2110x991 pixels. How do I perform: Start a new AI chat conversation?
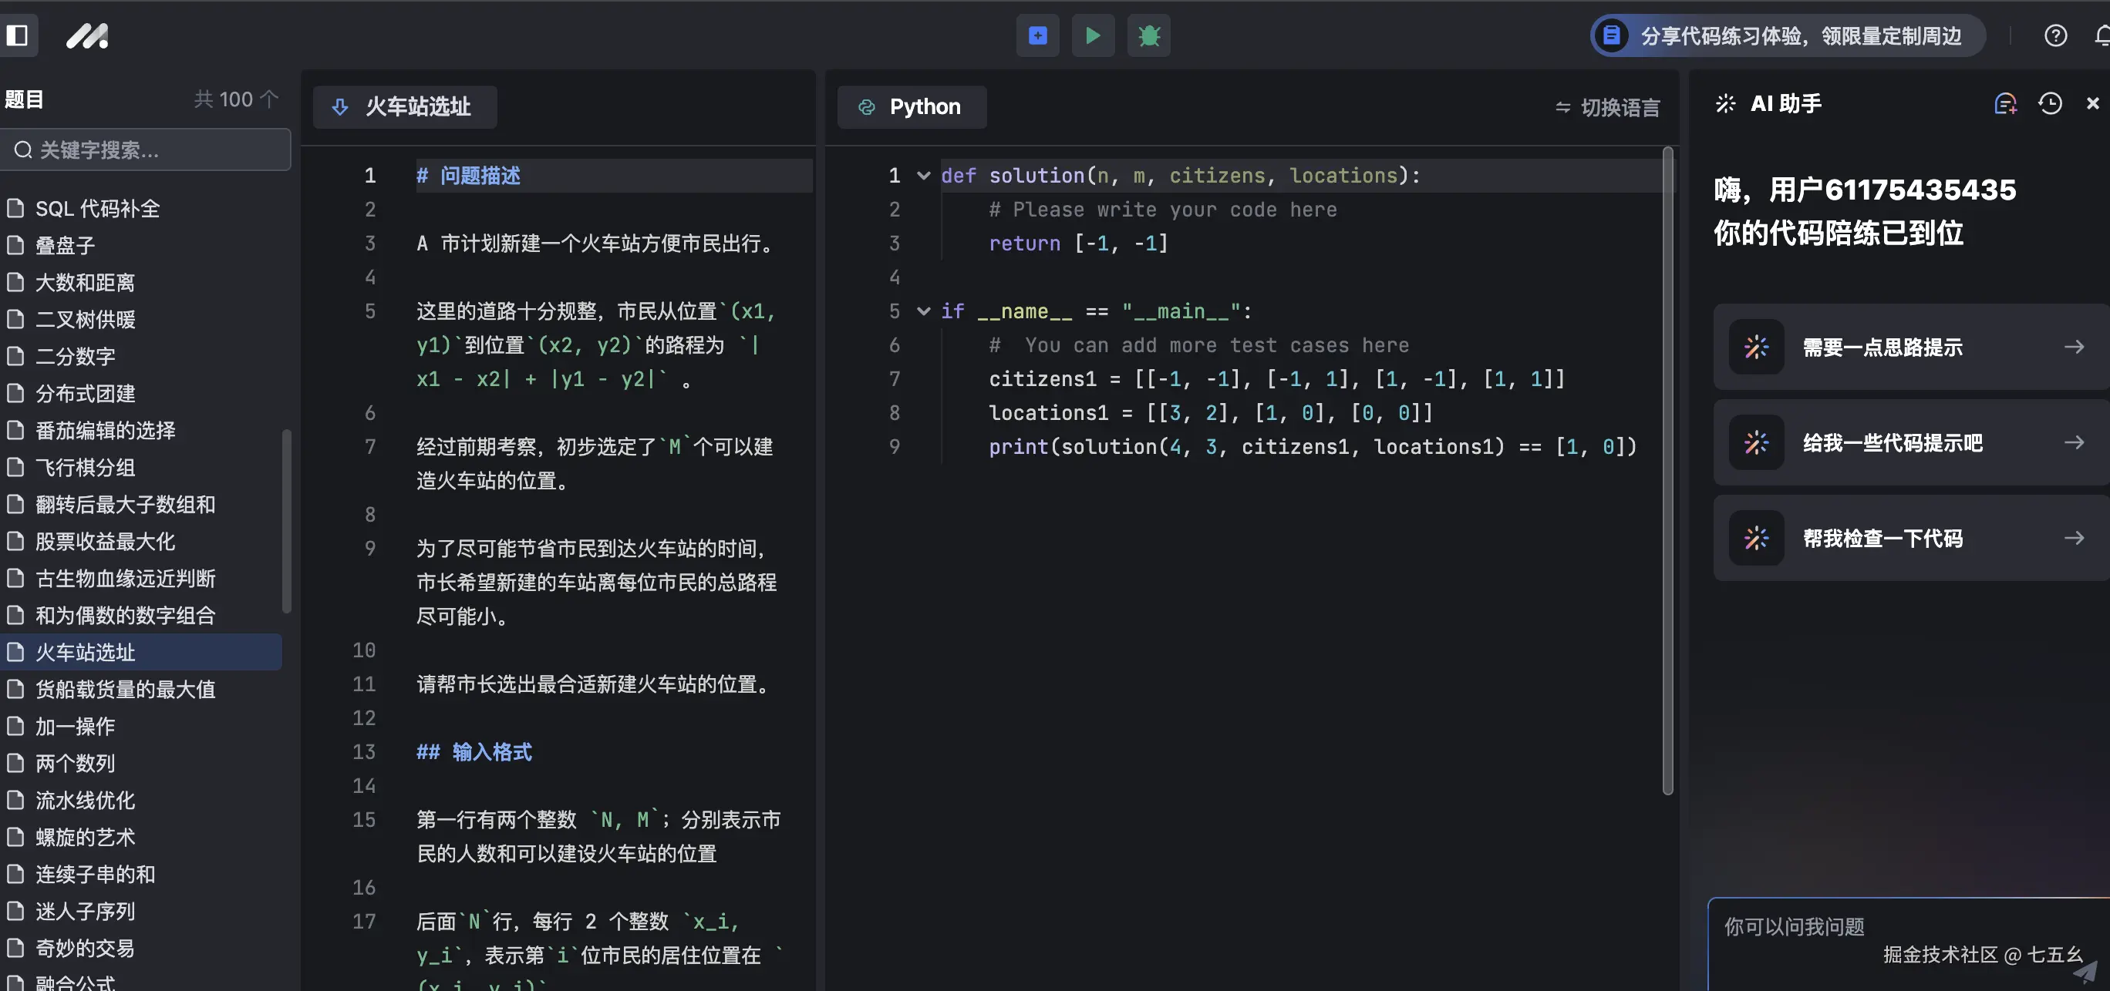(2006, 103)
